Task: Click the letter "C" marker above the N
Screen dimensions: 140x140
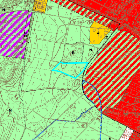Action: (x=26, y=33)
